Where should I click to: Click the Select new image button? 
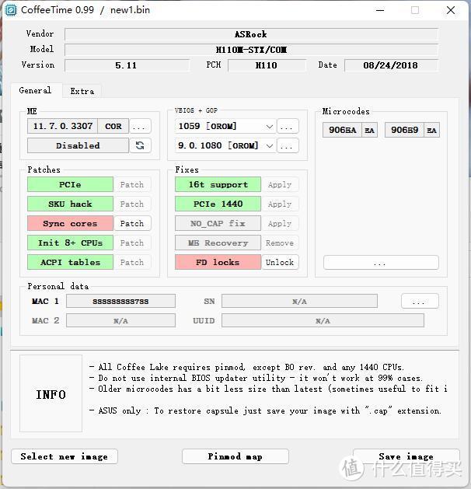click(64, 456)
